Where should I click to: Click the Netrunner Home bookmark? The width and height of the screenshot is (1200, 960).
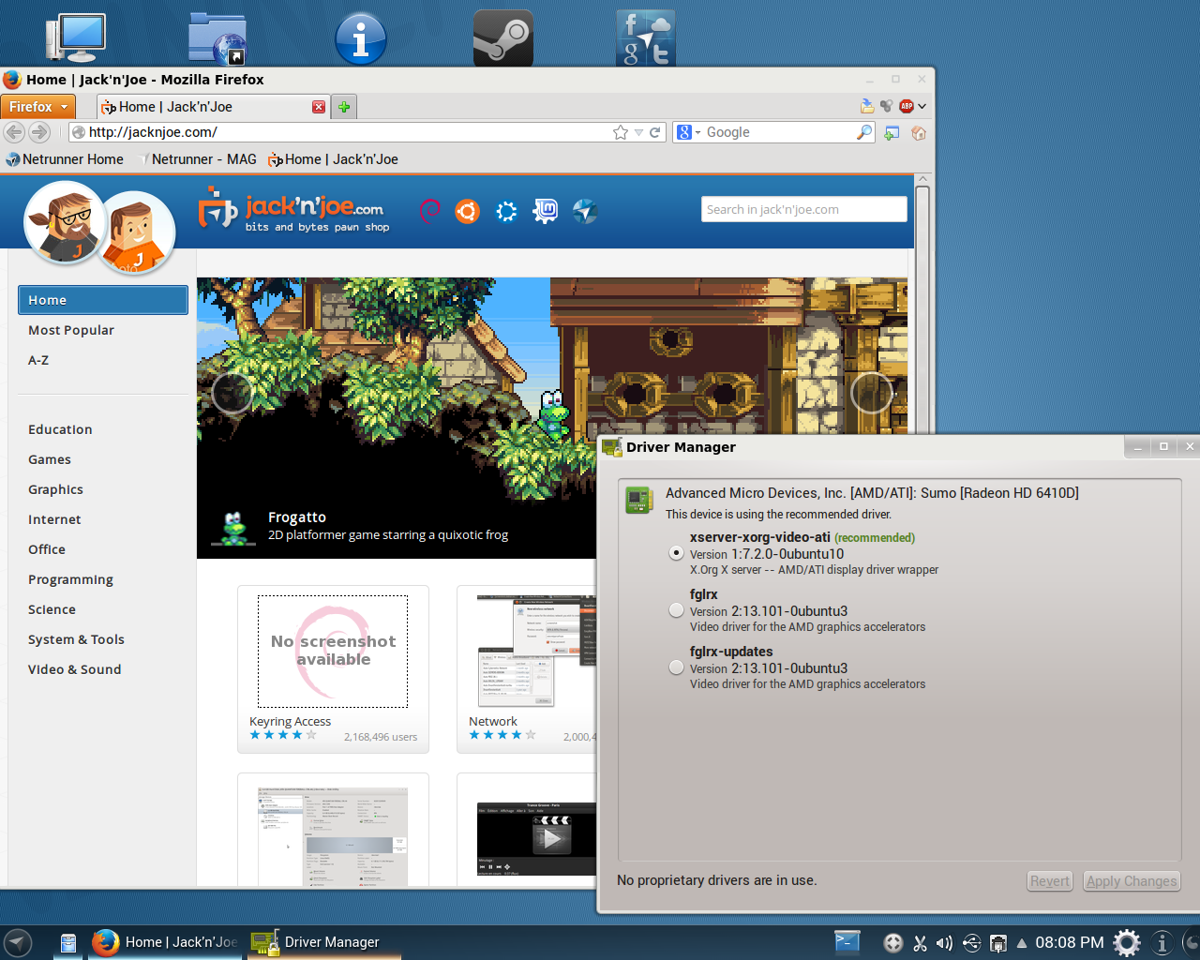click(65, 159)
